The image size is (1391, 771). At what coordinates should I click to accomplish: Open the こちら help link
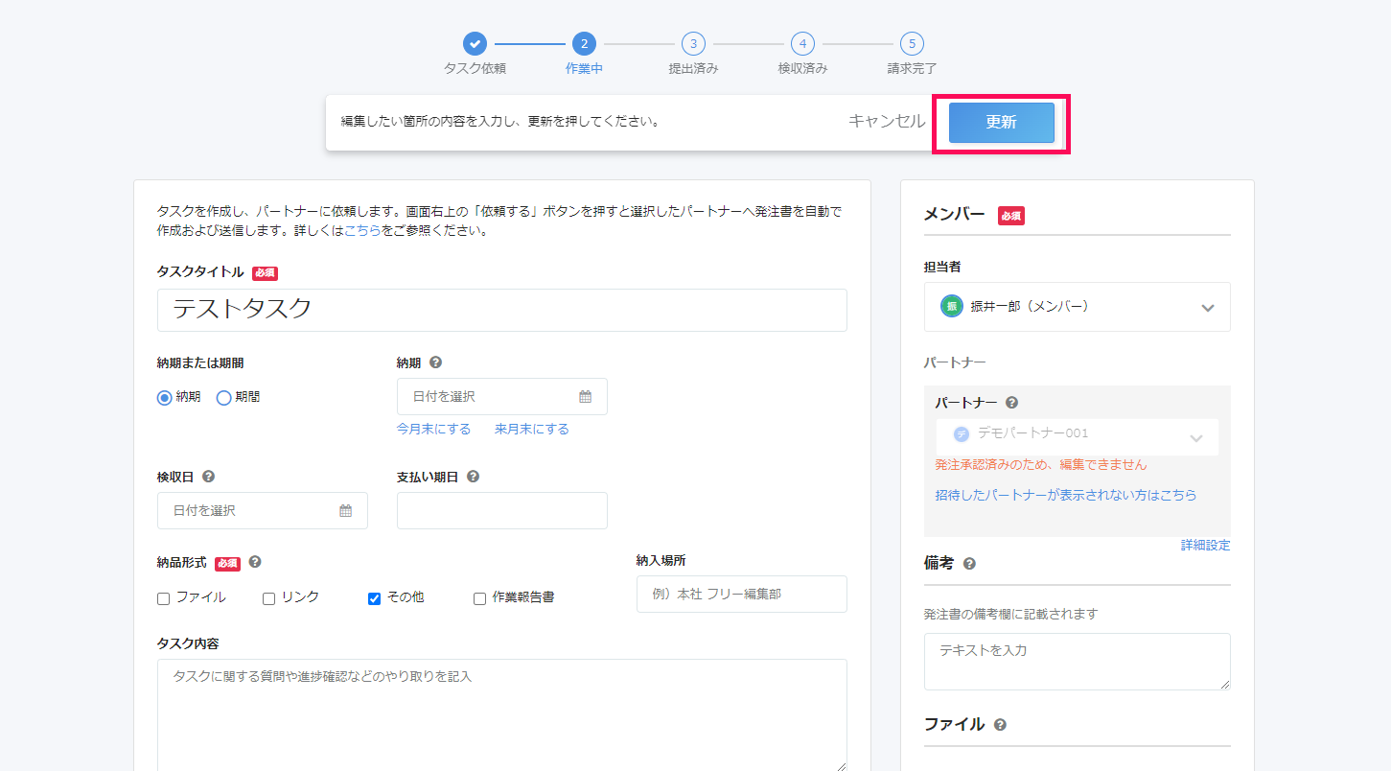[362, 231]
